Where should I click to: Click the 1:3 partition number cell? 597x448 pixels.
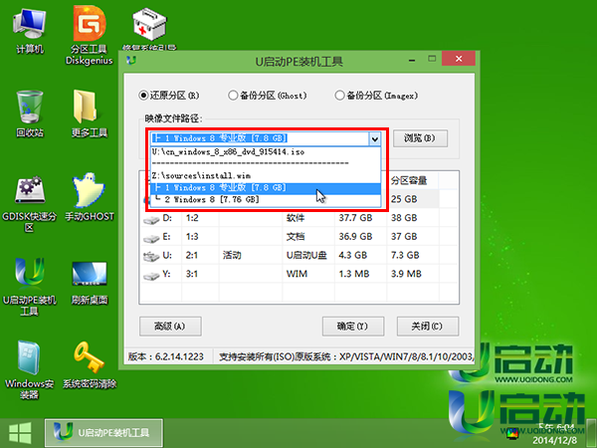[200, 237]
